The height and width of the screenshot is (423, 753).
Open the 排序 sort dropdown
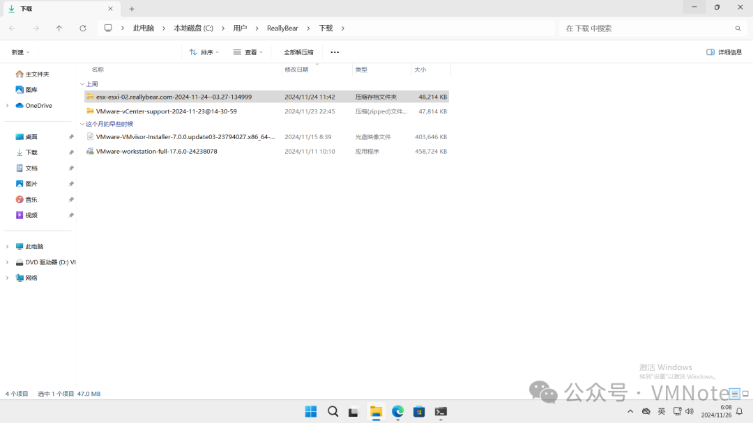204,52
